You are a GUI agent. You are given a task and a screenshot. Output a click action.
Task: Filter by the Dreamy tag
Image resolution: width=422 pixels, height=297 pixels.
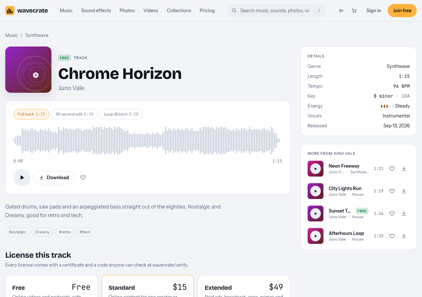tap(42, 232)
